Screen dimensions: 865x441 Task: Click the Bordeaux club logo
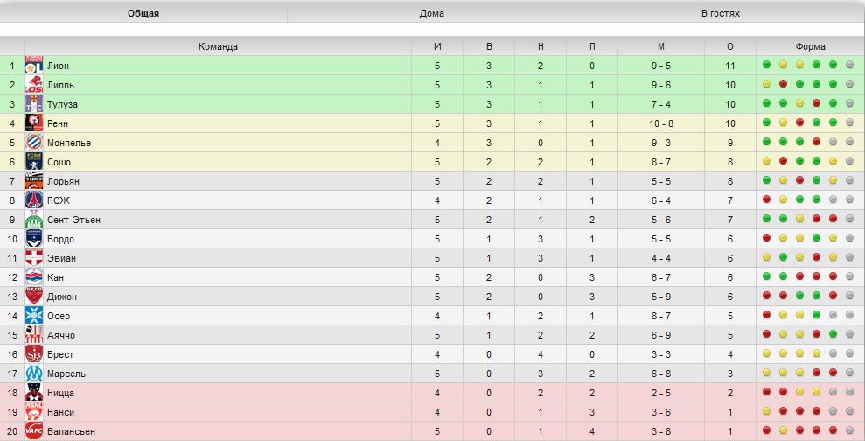pyautogui.click(x=33, y=239)
